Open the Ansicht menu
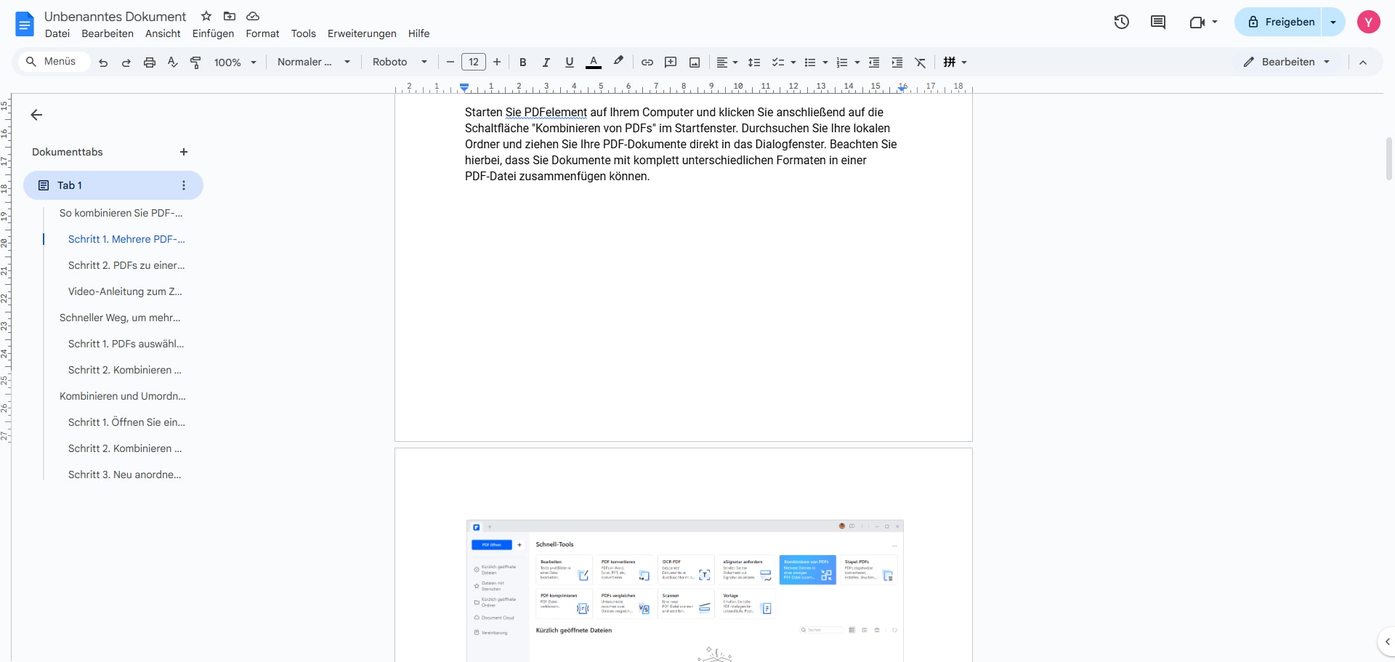This screenshot has height=662, width=1395. [x=163, y=33]
